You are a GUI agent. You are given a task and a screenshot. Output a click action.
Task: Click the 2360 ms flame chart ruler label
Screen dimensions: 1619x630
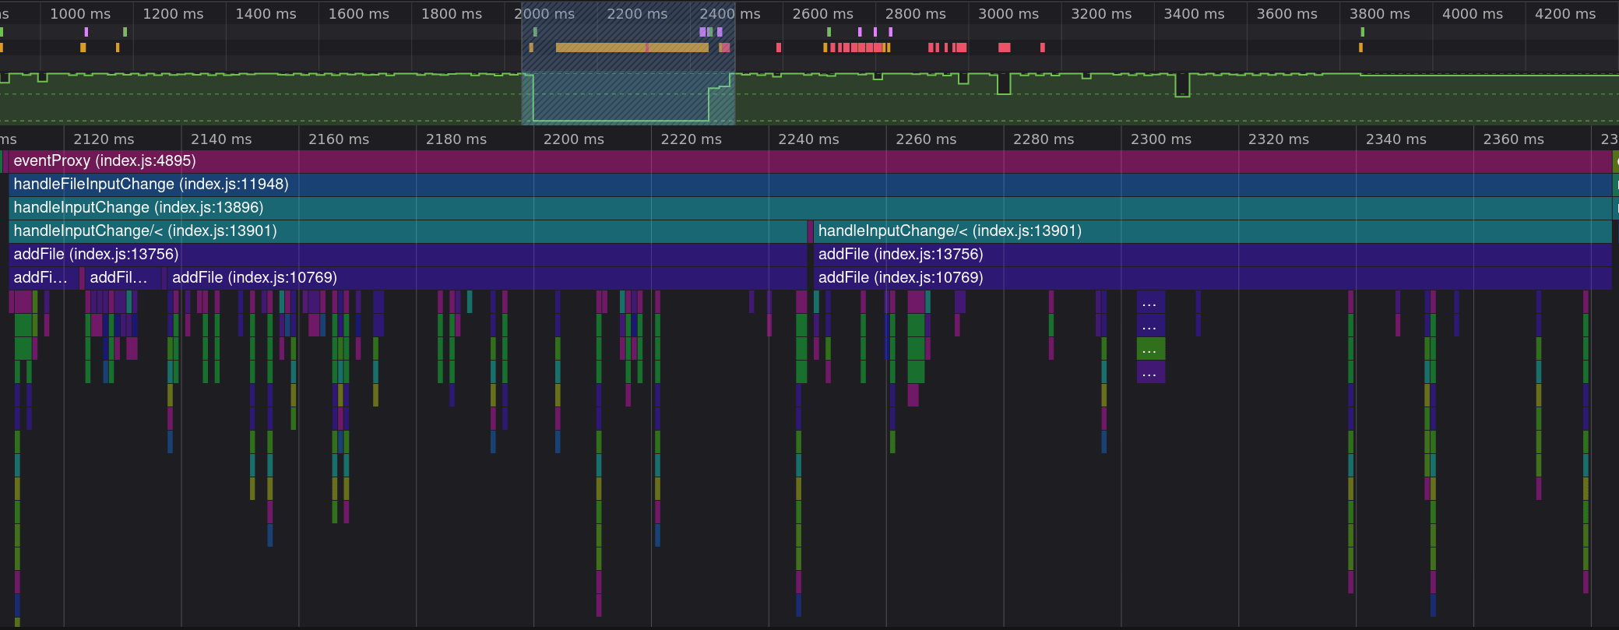1514,139
